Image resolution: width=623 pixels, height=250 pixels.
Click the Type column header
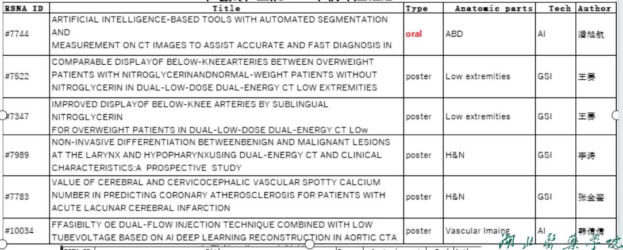coord(416,9)
